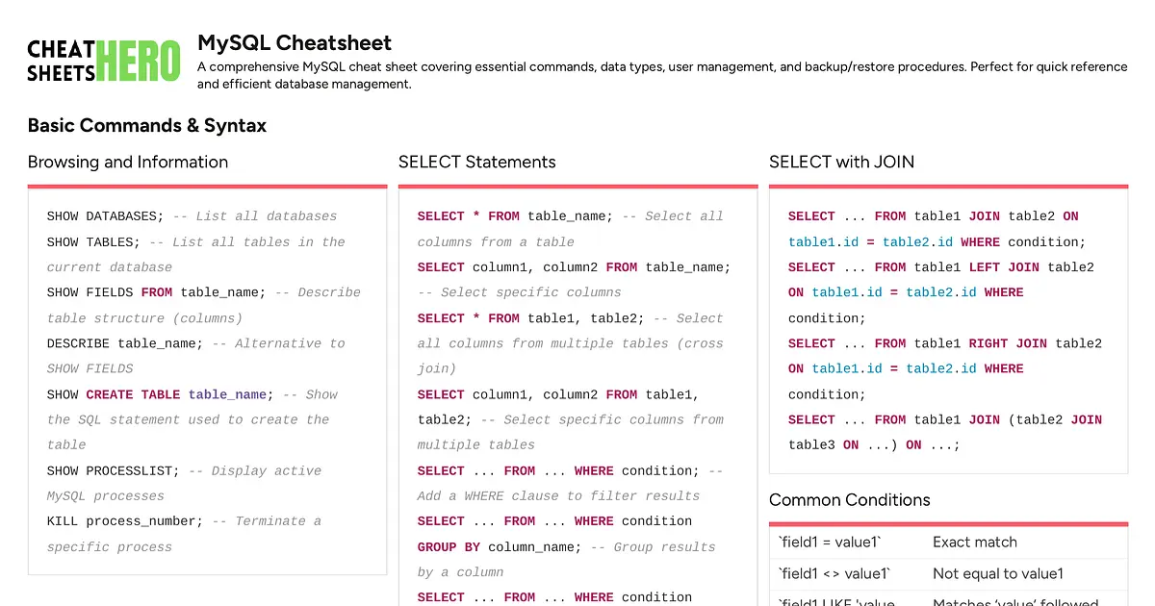
Task: Click the SHOW DATABASES command line
Action: [106, 216]
